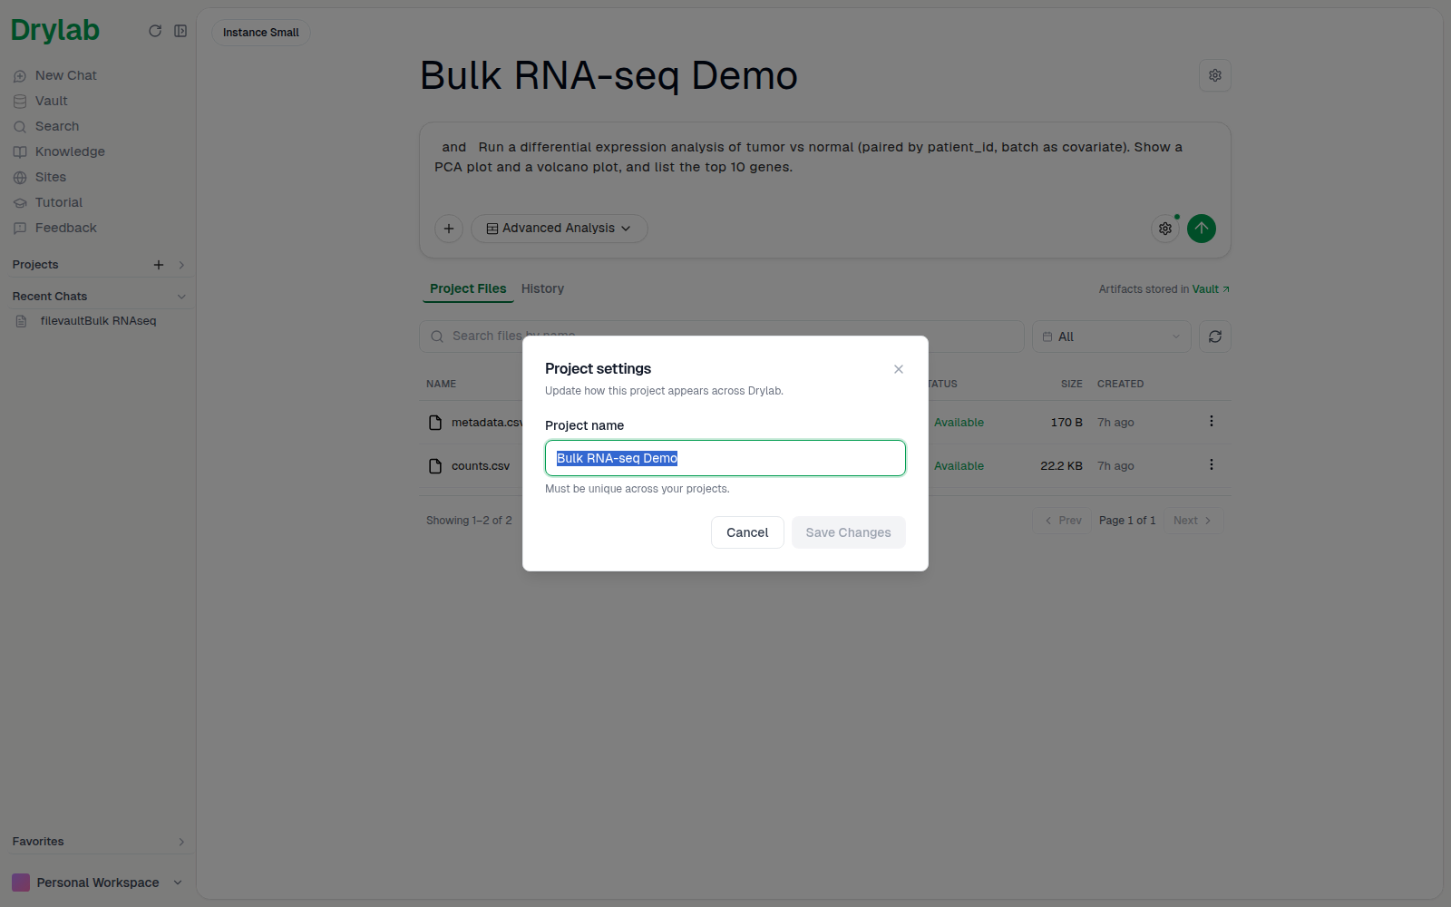This screenshot has height=907, width=1451.
Task: Click the plus attach button in prompt box
Action: coord(449,229)
